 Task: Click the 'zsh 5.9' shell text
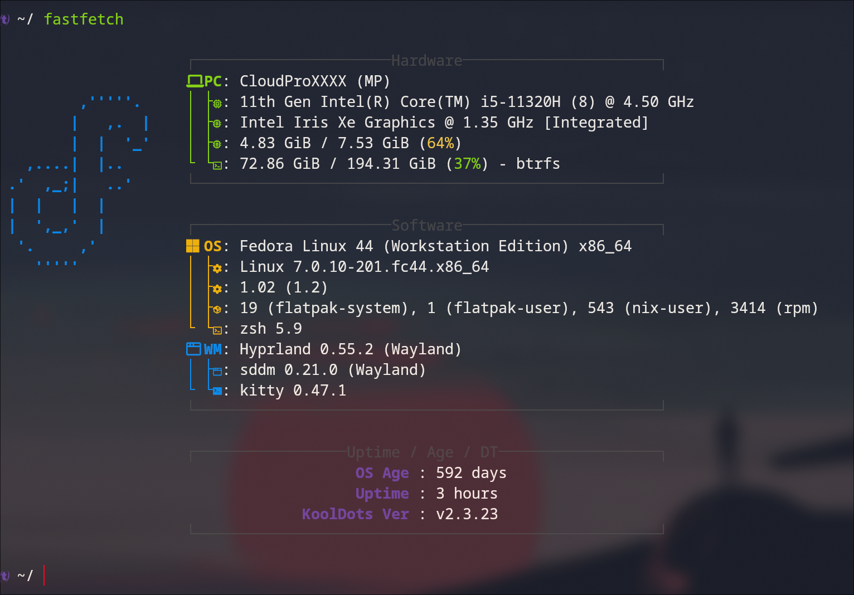[x=271, y=329]
